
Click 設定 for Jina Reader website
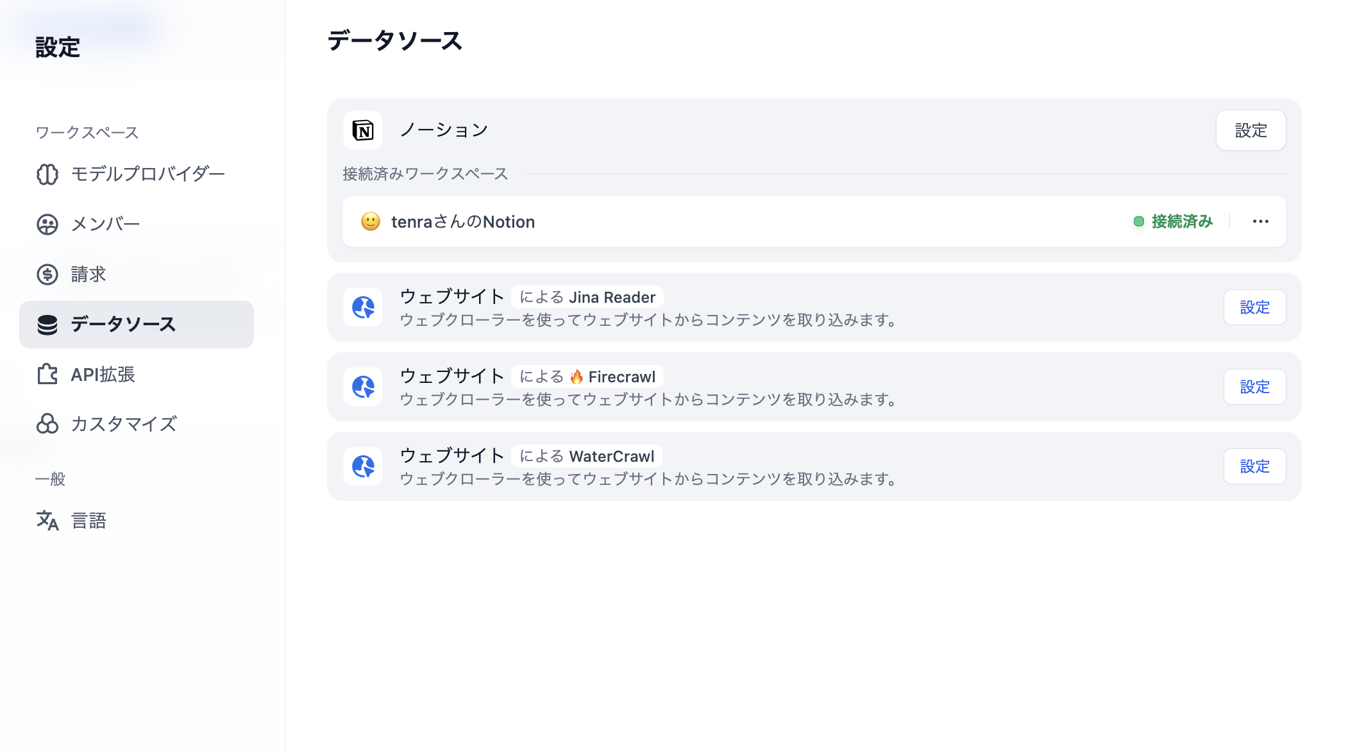coord(1255,307)
